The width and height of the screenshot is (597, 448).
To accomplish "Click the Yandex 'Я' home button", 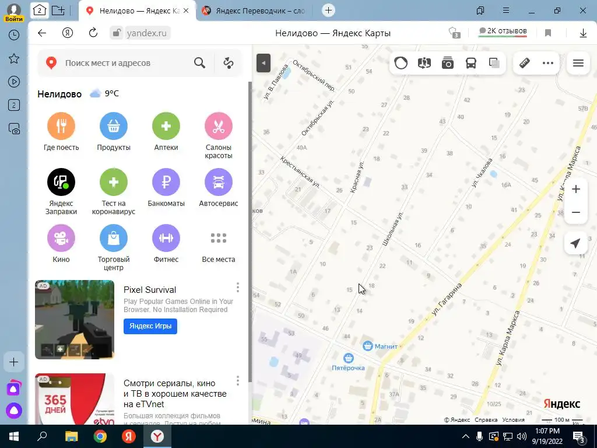I will click(68, 33).
